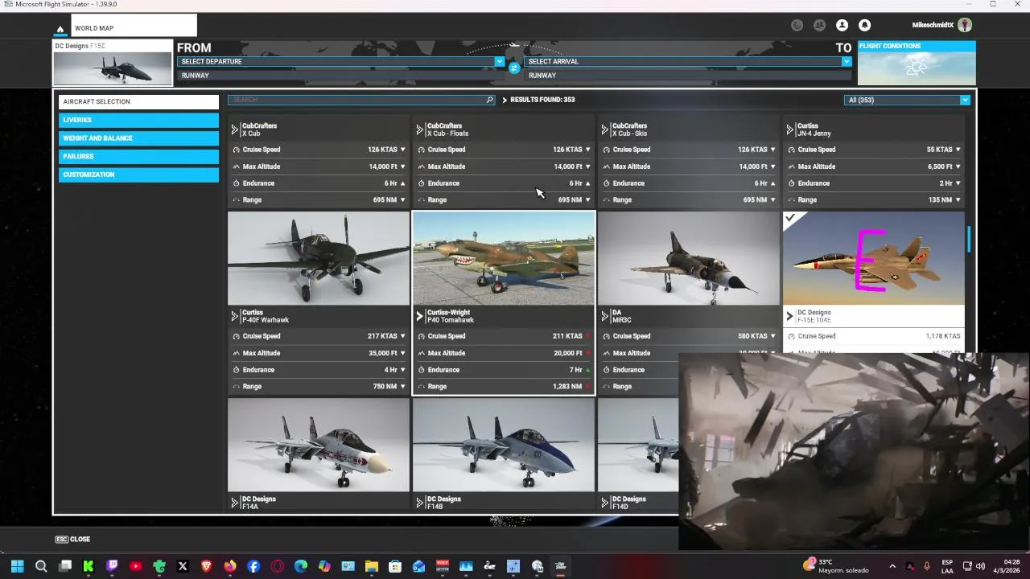Viewport: 1030px width, 579px height.
Task: Launch Twitch from the taskbar
Action: coord(112,566)
